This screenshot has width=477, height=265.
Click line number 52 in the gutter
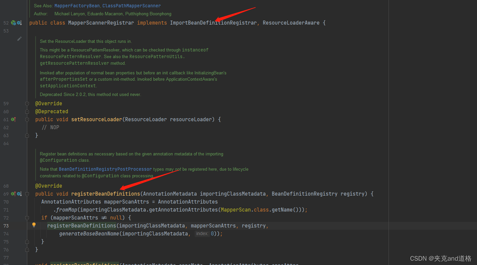click(x=6, y=23)
